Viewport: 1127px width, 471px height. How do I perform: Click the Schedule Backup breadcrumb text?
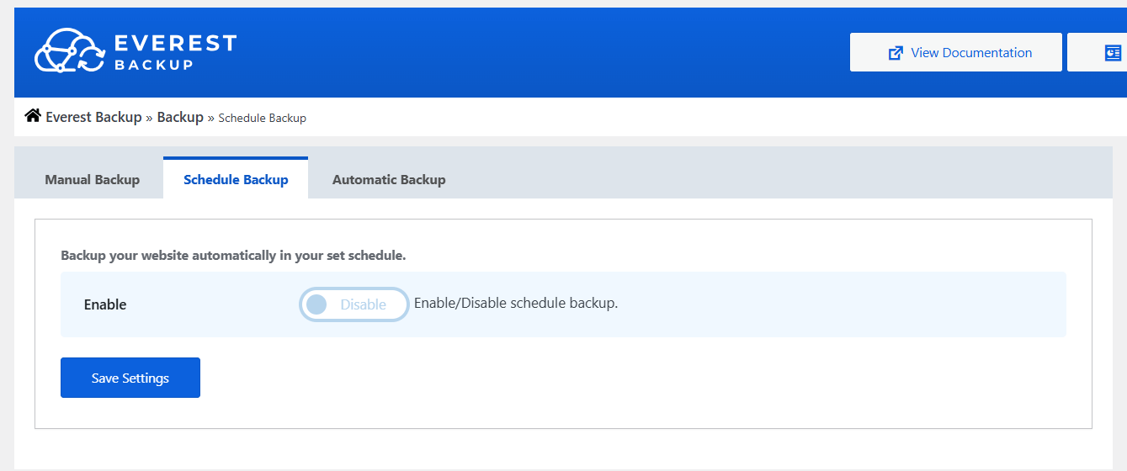coord(262,118)
